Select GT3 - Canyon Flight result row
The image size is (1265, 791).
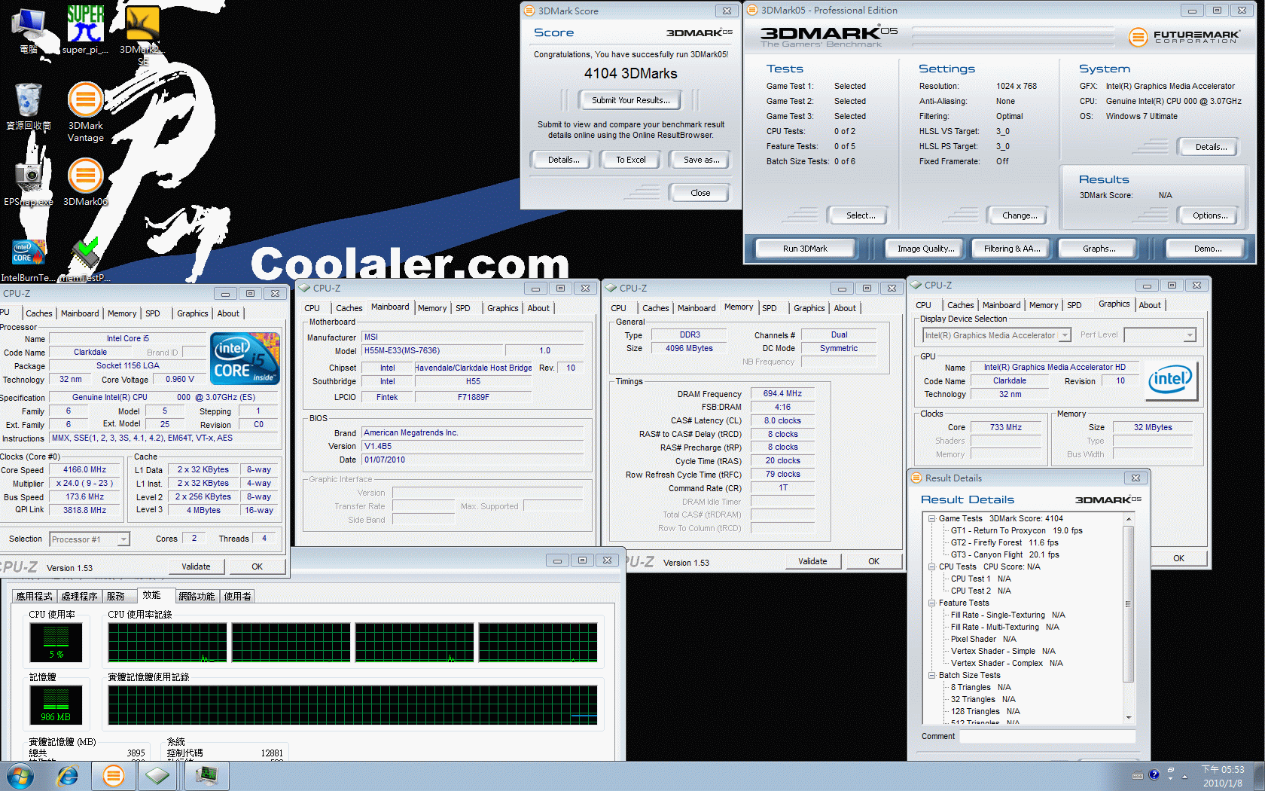click(1004, 554)
